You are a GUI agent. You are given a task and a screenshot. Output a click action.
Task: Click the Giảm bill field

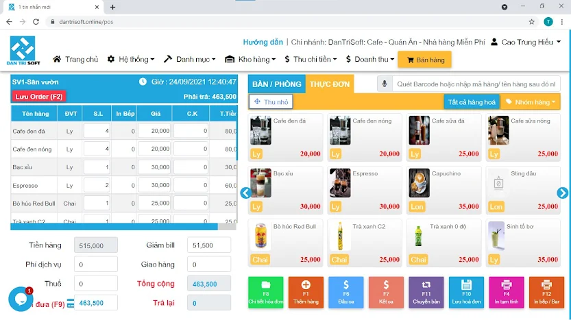coord(209,245)
